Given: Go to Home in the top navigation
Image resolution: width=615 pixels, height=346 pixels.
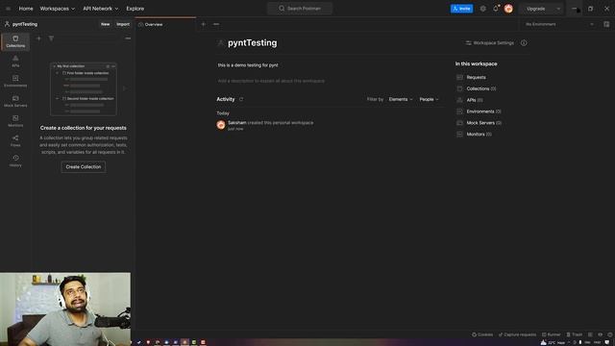Looking at the screenshot, I should pos(26,9).
